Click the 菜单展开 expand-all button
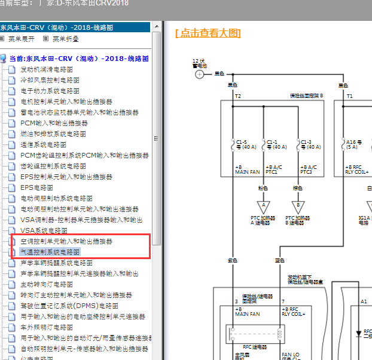Viewport: 372px width, 360px height. tap(21, 39)
